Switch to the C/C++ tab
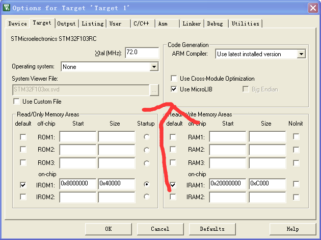321x240 pixels. point(141,24)
